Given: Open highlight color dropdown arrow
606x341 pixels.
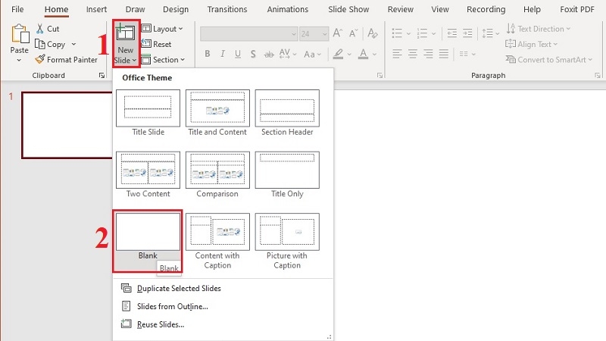Looking at the screenshot, I should coord(349,54).
